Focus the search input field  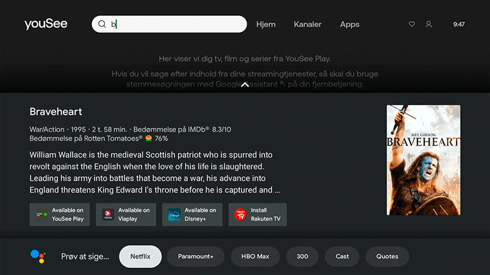[x=169, y=24]
